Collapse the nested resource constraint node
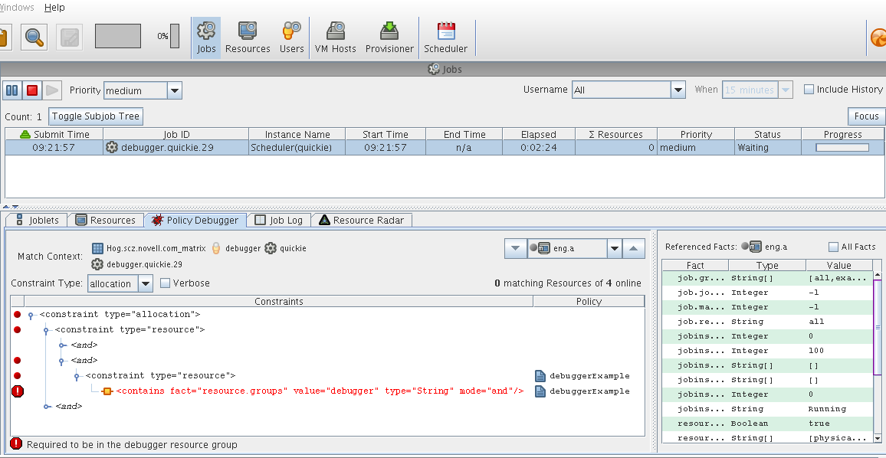The width and height of the screenshot is (886, 458). tap(77, 376)
